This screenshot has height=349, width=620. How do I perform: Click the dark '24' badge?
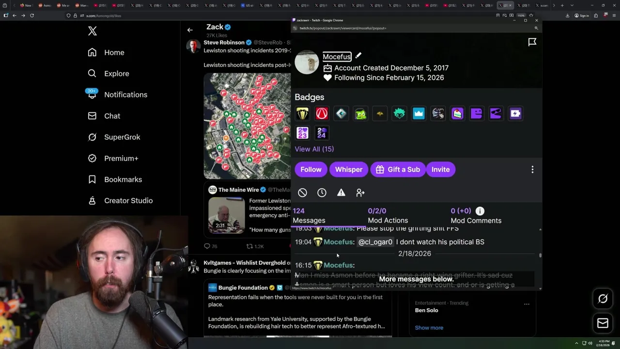click(322, 133)
